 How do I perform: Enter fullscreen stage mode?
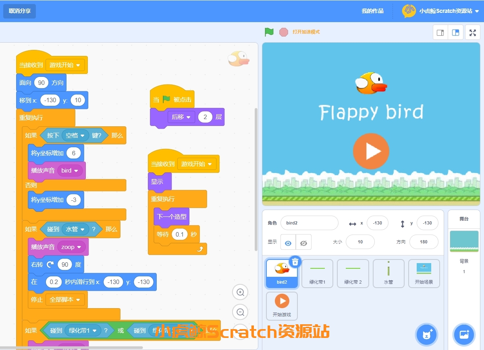pos(473,33)
